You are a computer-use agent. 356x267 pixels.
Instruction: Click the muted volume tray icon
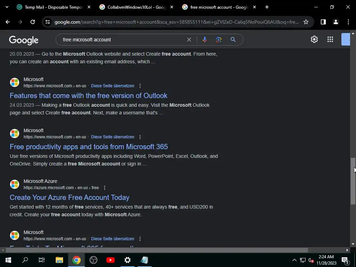coord(311,260)
